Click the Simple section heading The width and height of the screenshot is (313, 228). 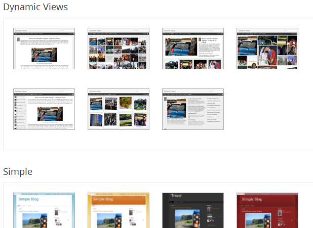[18, 172]
